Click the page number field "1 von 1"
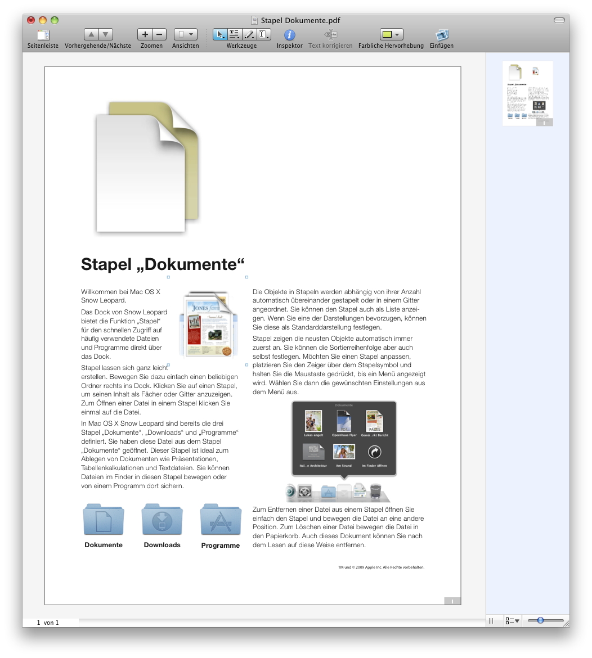The image size is (592, 658). 48,623
